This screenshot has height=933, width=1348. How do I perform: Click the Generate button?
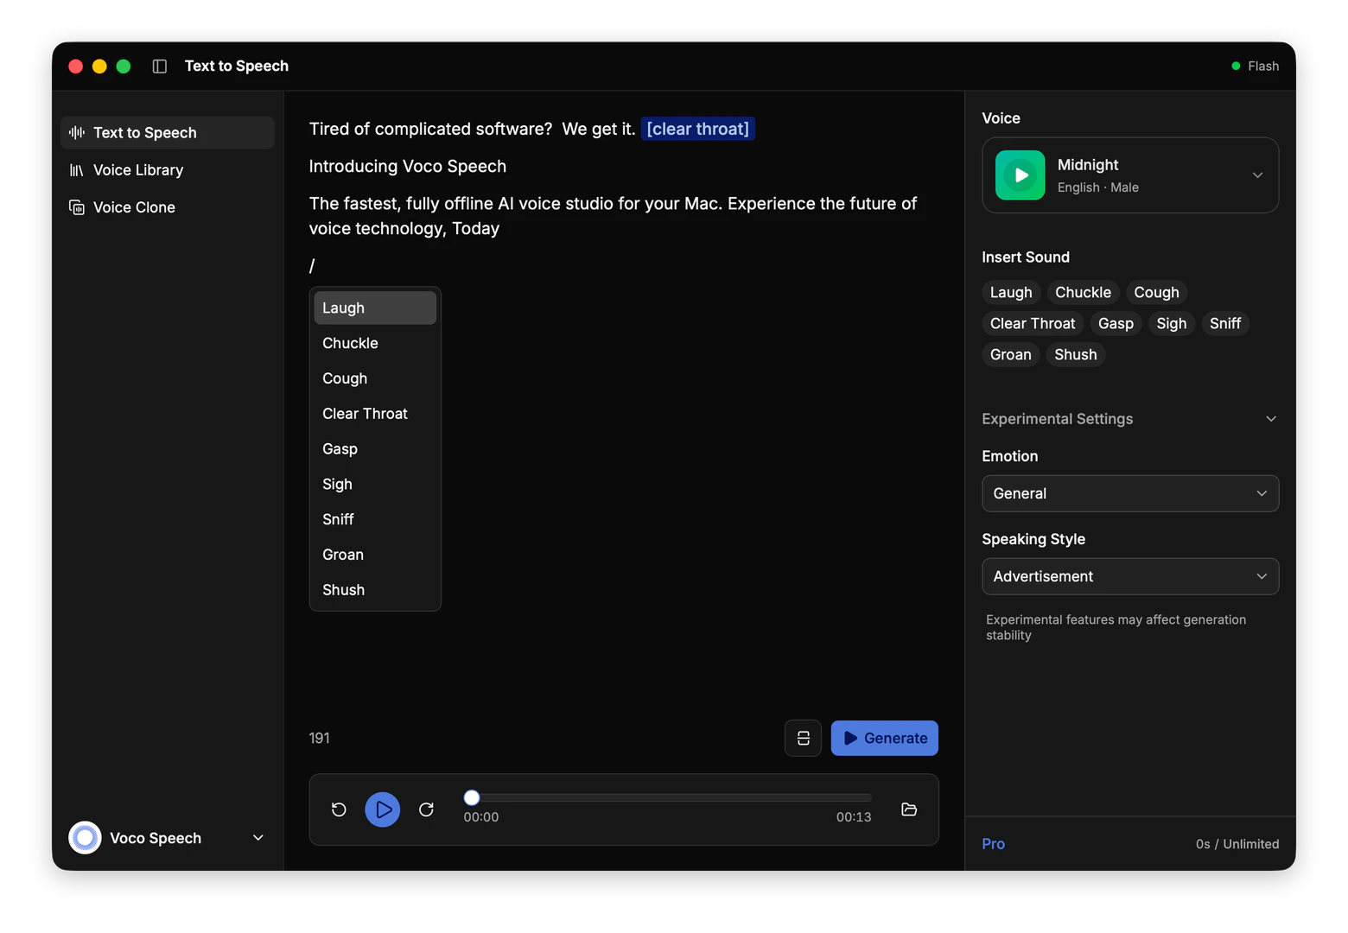point(884,738)
